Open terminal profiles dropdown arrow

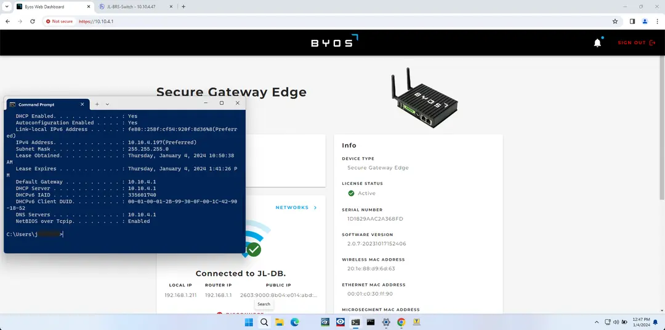pyautogui.click(x=107, y=104)
